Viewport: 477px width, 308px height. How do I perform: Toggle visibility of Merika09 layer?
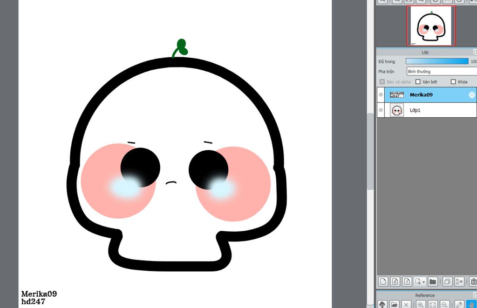click(381, 95)
